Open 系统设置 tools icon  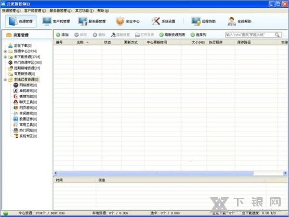pyautogui.click(x=163, y=21)
